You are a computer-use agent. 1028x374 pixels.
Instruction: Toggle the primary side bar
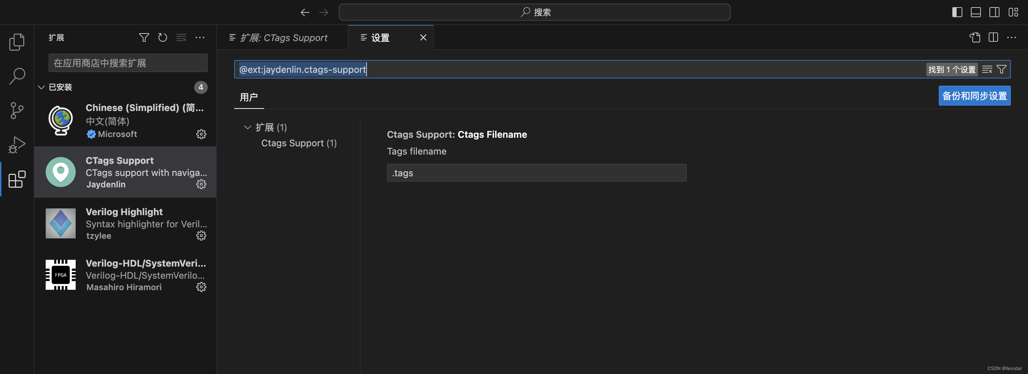(957, 12)
